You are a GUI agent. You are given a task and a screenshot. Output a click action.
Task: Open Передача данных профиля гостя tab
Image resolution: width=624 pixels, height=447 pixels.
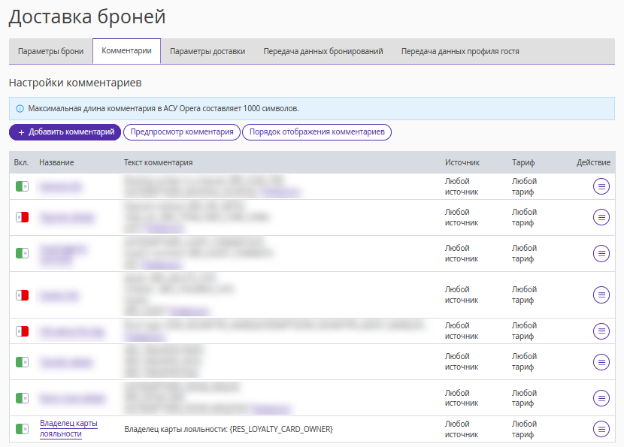coord(460,51)
